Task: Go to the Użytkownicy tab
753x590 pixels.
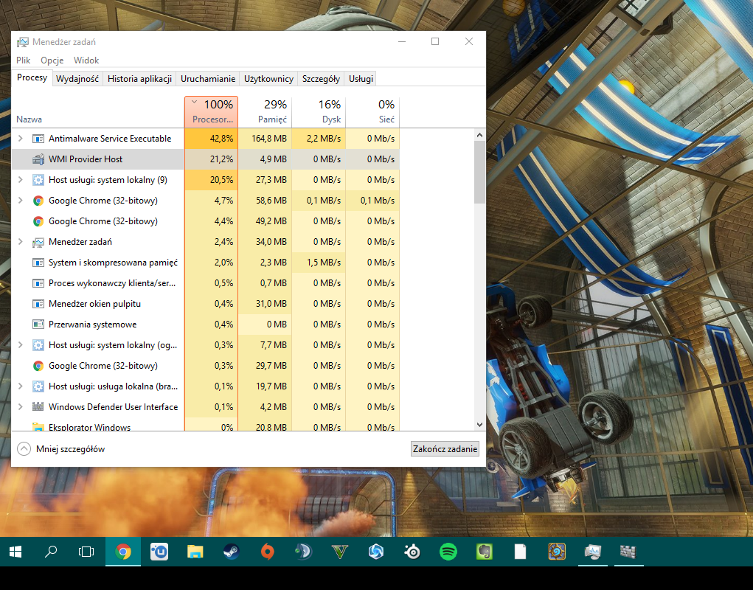Action: (269, 79)
